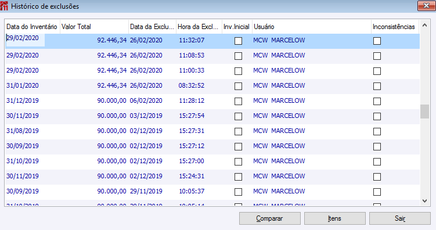The height and width of the screenshot is (230, 436).
Task: Toggle Inconsistências checkbox in 11:32:07 row
Action: (377, 41)
